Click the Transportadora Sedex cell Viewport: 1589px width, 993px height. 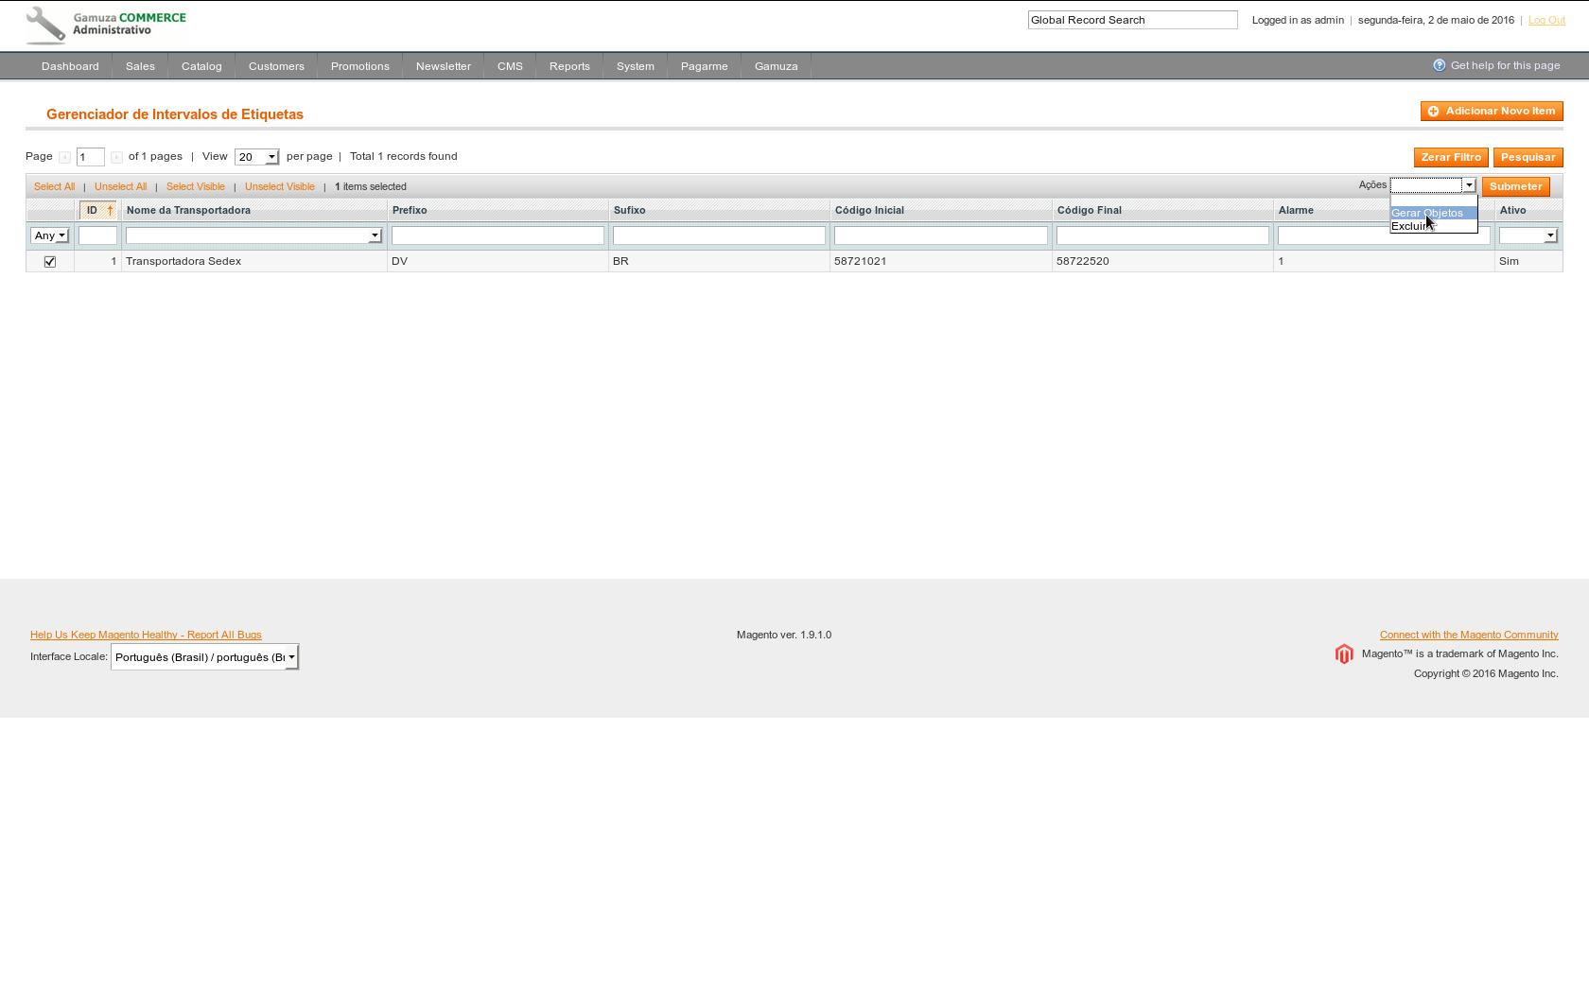253,262
